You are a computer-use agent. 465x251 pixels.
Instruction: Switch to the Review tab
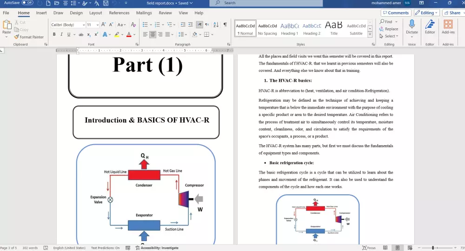coord(165,13)
